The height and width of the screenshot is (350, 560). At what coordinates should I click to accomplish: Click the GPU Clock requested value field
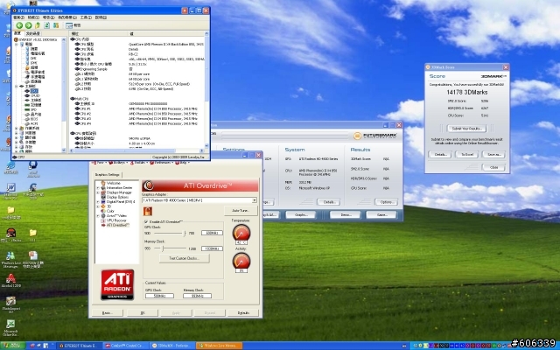[x=212, y=233]
